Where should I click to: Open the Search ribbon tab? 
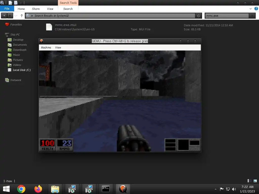68,9
